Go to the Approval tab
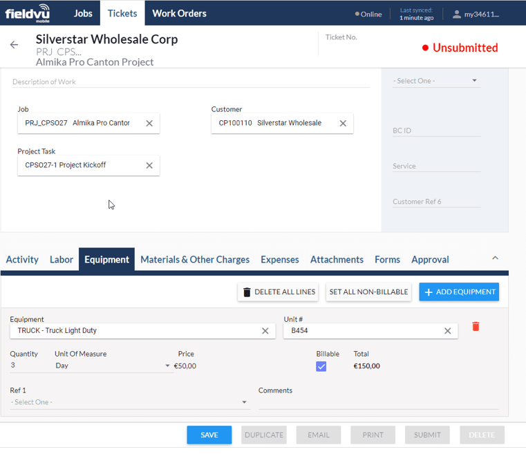 pyautogui.click(x=430, y=259)
